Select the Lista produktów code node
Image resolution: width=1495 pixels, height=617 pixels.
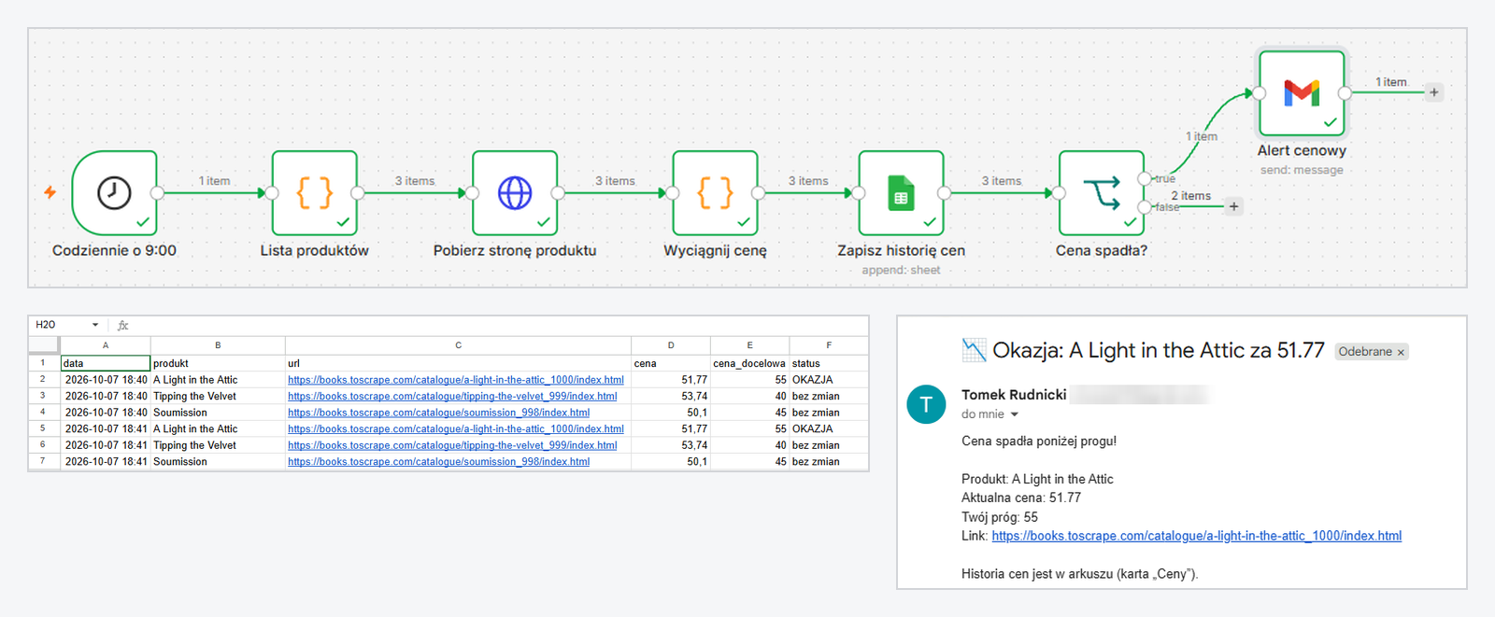(315, 192)
